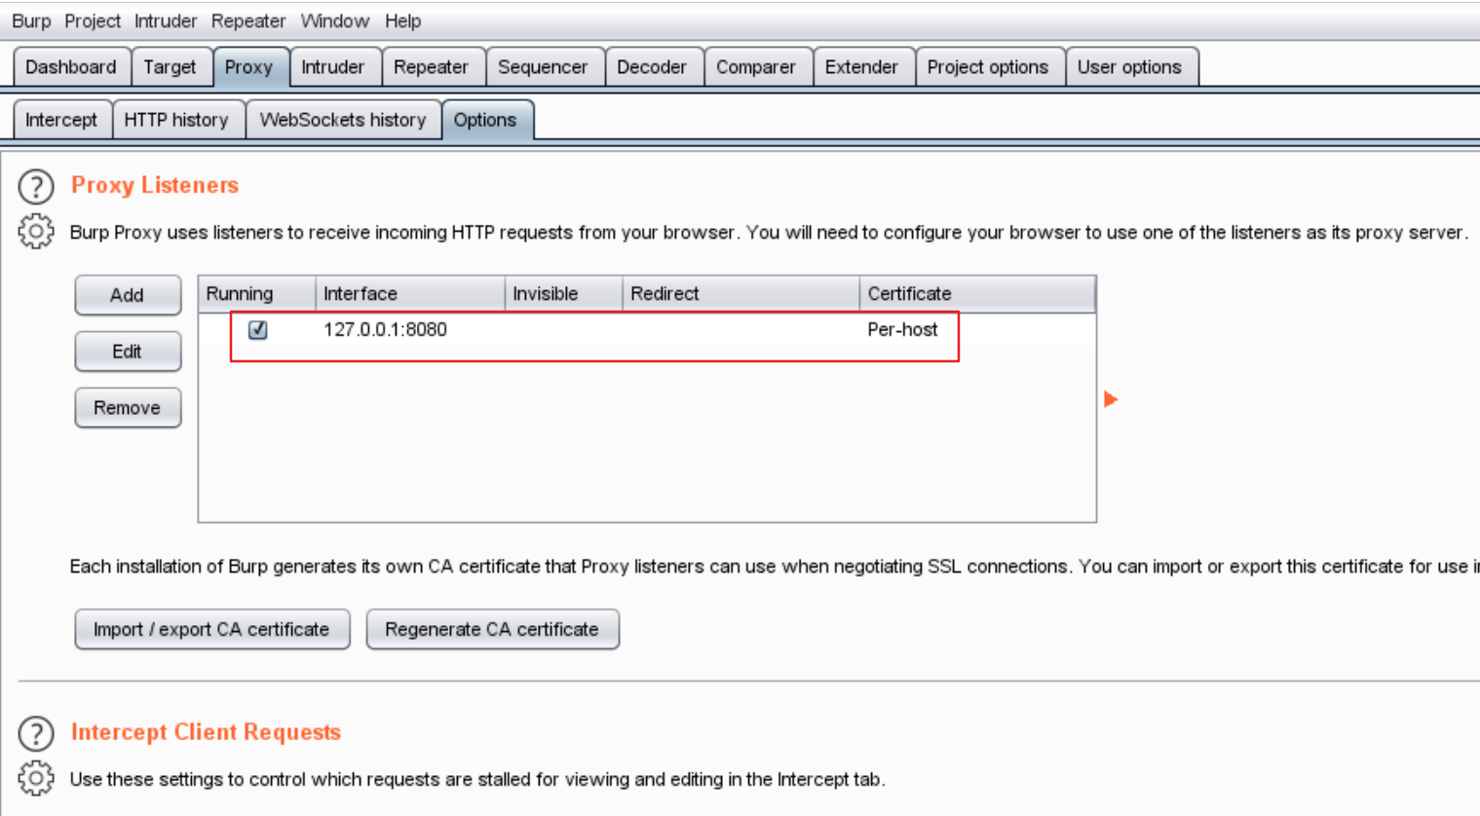The height and width of the screenshot is (816, 1480).
Task: Sort by the Certificate column header
Action: tap(977, 294)
